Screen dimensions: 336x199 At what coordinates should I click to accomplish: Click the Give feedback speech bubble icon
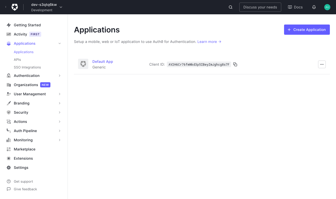pos(9,189)
